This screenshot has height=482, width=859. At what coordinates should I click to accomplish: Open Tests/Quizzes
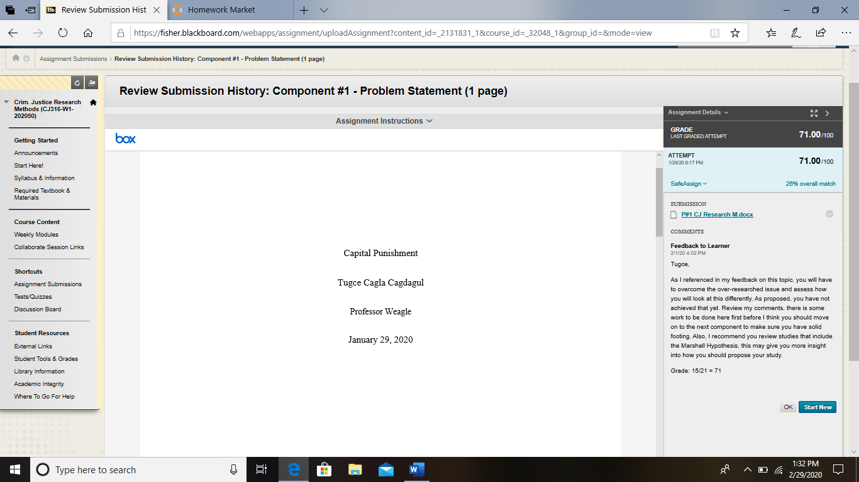[x=33, y=297]
